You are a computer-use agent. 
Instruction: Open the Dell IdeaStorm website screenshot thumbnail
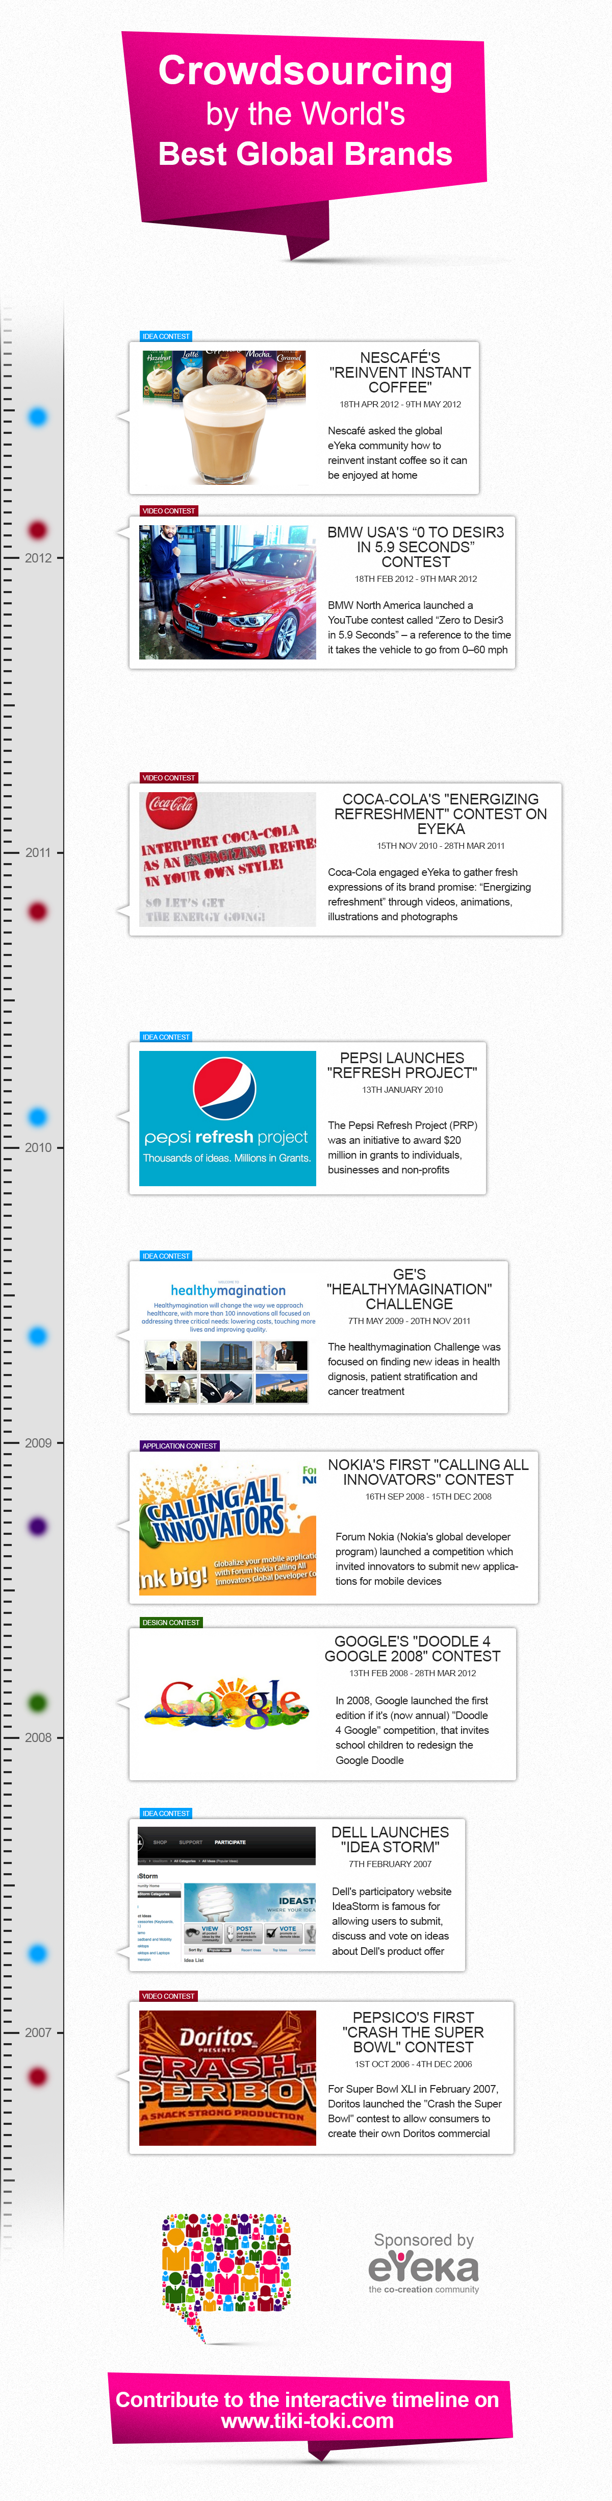point(228,1895)
